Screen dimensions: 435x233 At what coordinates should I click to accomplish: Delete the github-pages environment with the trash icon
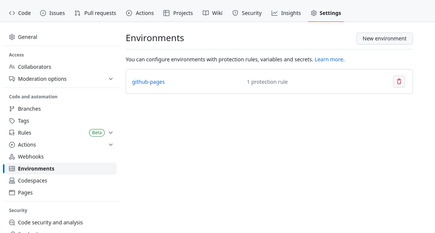click(x=399, y=81)
